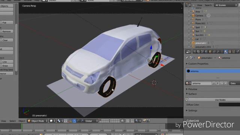Click the grease pencil Line button
240x135 pixels.
point(7,61)
